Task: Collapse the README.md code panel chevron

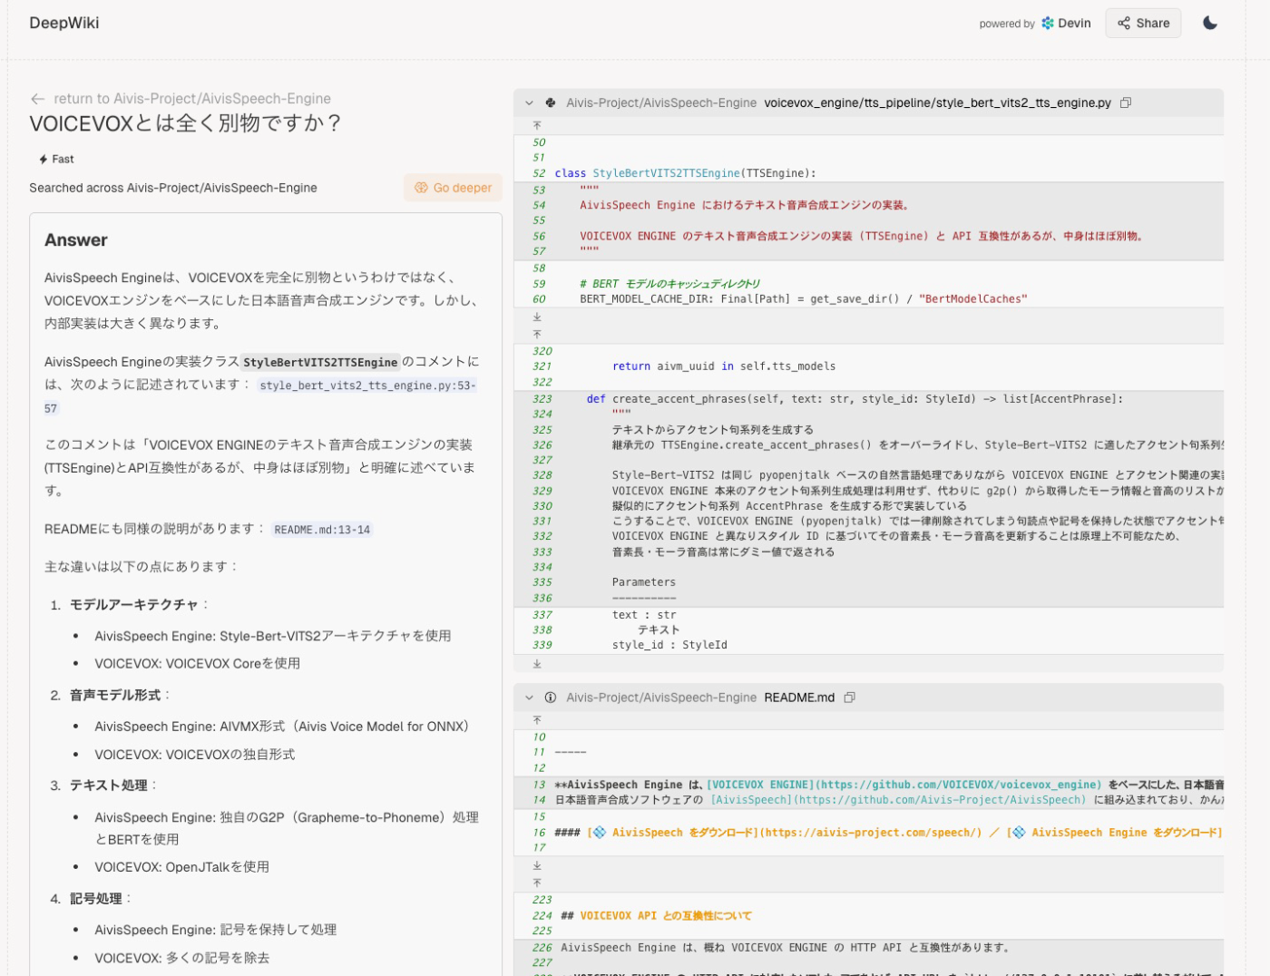Action: pyautogui.click(x=529, y=698)
